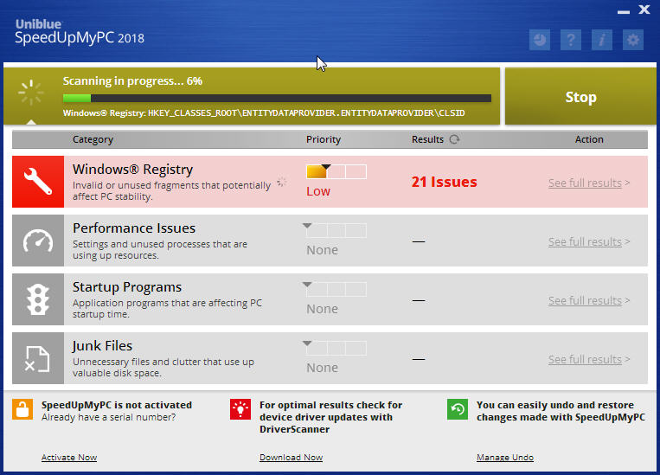Click the scanning spinner icon in banner

click(31, 92)
